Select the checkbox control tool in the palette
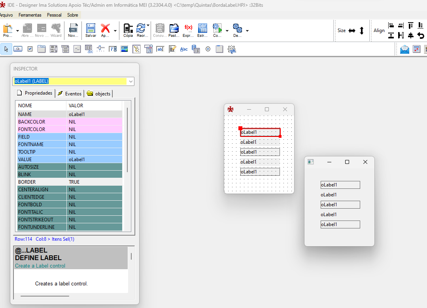Screen dimensions: 427x308 tap(30, 49)
